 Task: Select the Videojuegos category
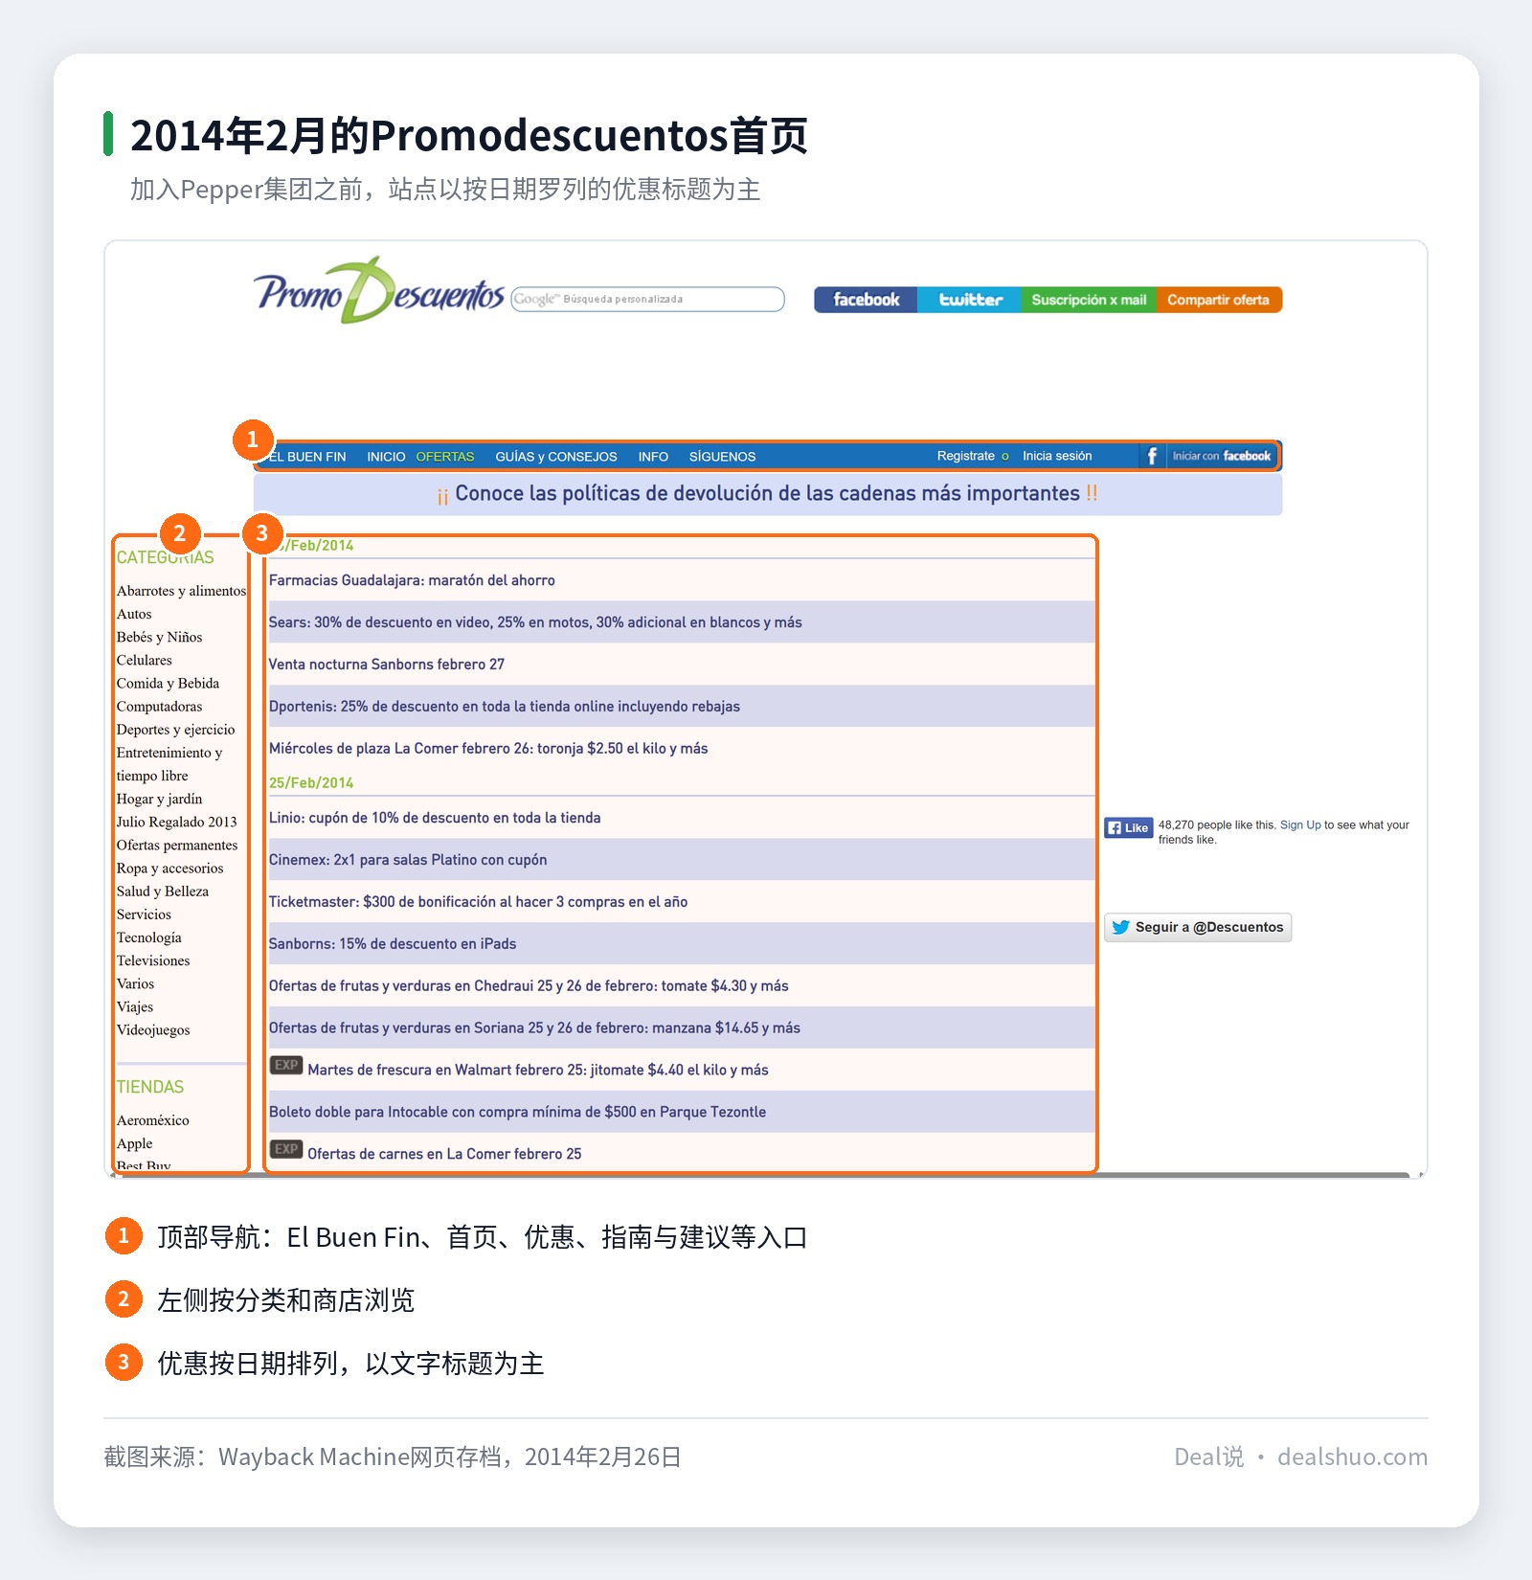tap(153, 1030)
